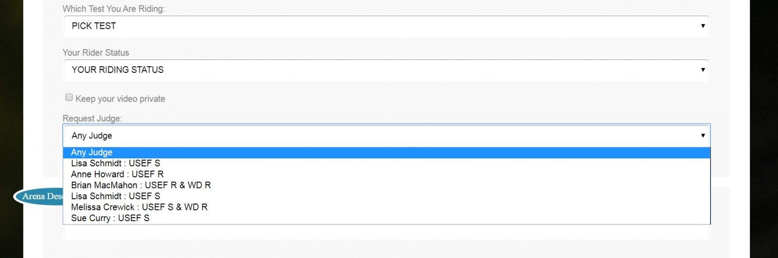Screen dimensions: 778x258
Task: Click the 'Request Judge:' label
Action: click(x=92, y=119)
